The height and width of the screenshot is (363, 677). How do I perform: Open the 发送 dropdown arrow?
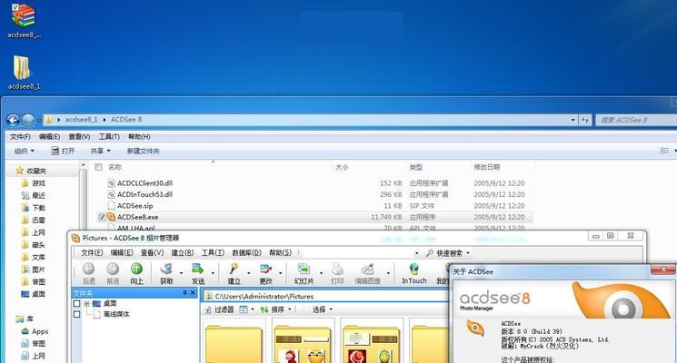213,273
